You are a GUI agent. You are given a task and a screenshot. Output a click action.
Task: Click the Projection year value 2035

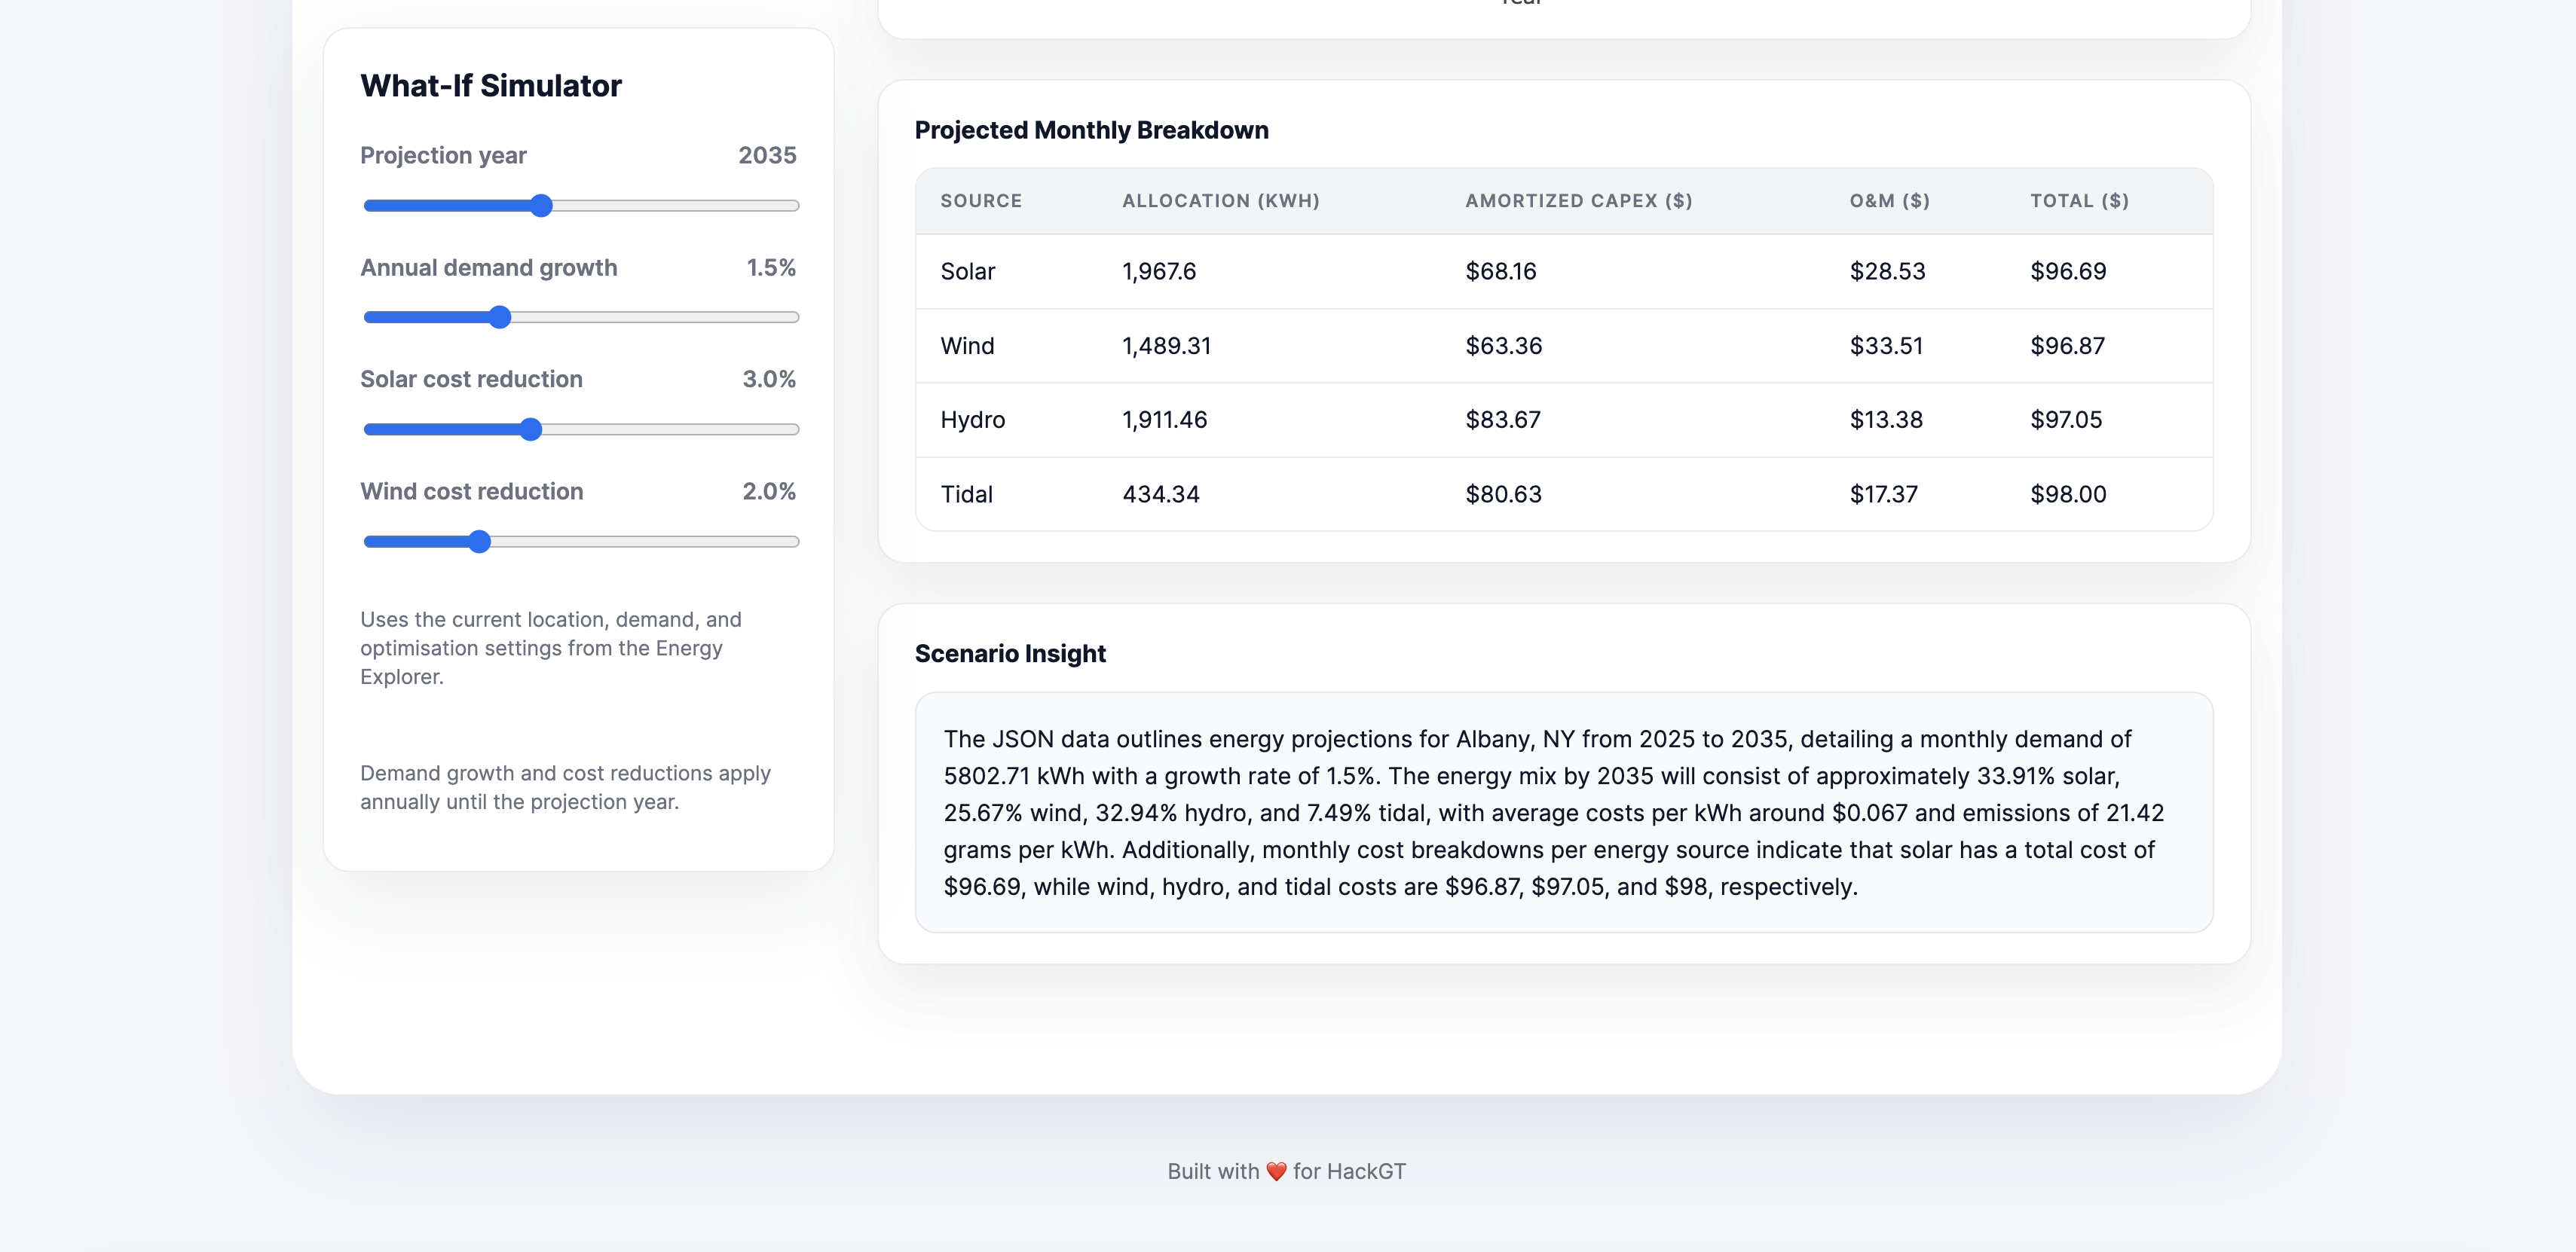(x=767, y=156)
